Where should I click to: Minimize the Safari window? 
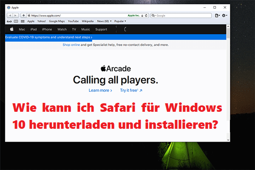(x=204, y=8)
